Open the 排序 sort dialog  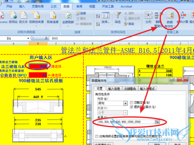(106, 18)
